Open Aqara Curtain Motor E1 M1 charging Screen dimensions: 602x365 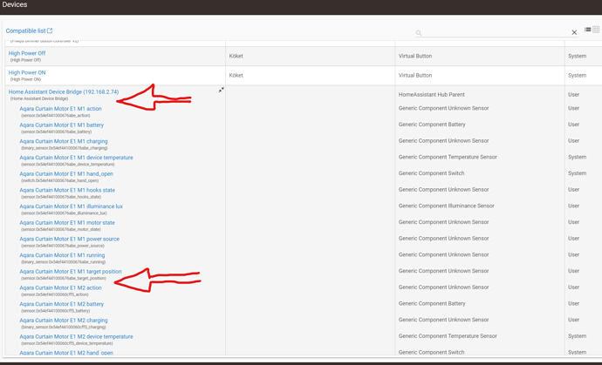pyautogui.click(x=63, y=141)
